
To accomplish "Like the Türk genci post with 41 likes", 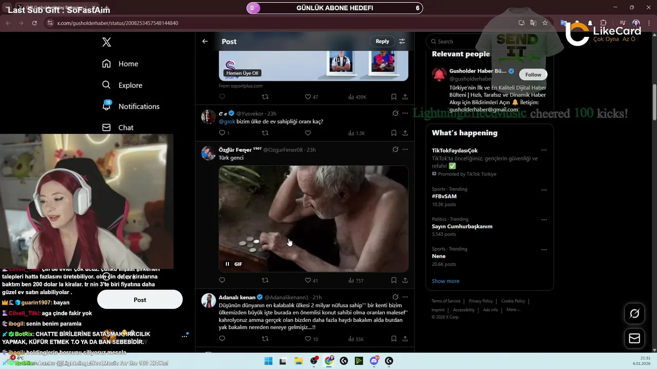I will [312, 280].
